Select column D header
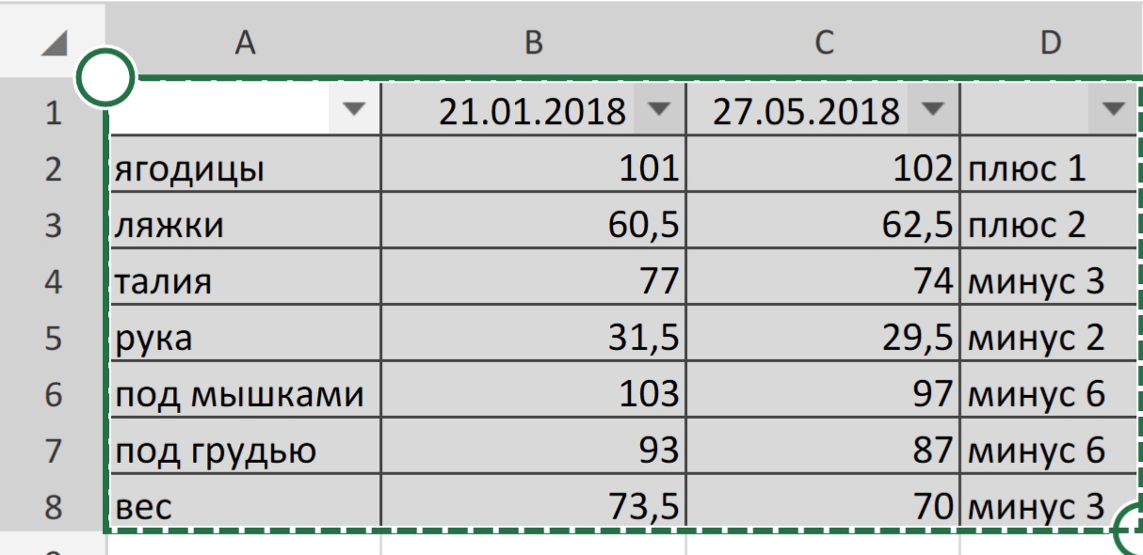The height and width of the screenshot is (555, 1143). click(1050, 43)
